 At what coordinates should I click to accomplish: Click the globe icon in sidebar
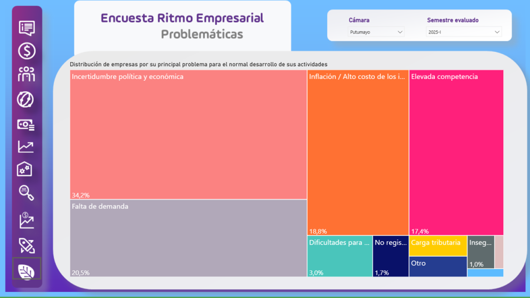[25, 99]
